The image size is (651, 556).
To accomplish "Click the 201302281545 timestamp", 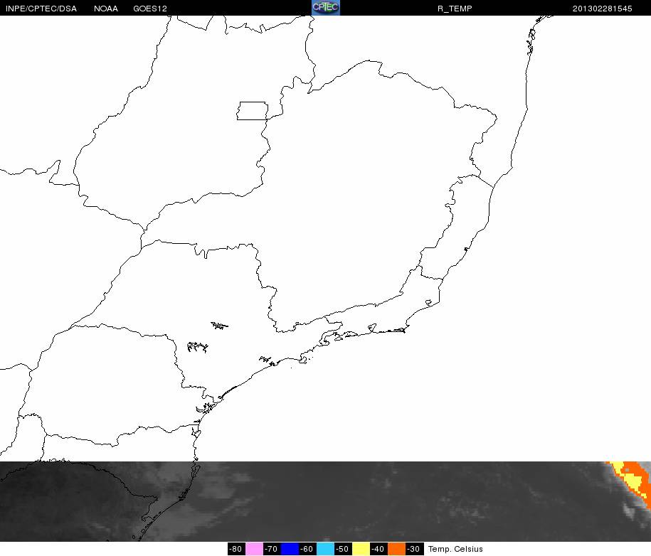I will click(x=602, y=9).
